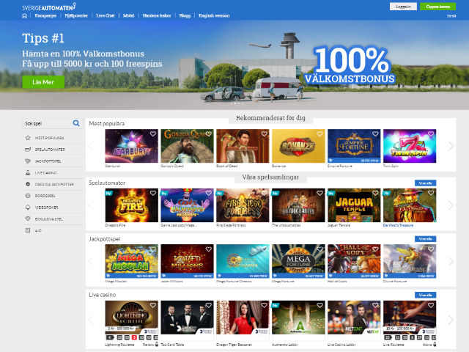Click the search magnifier icon
The height and width of the screenshot is (352, 469).
[76, 123]
